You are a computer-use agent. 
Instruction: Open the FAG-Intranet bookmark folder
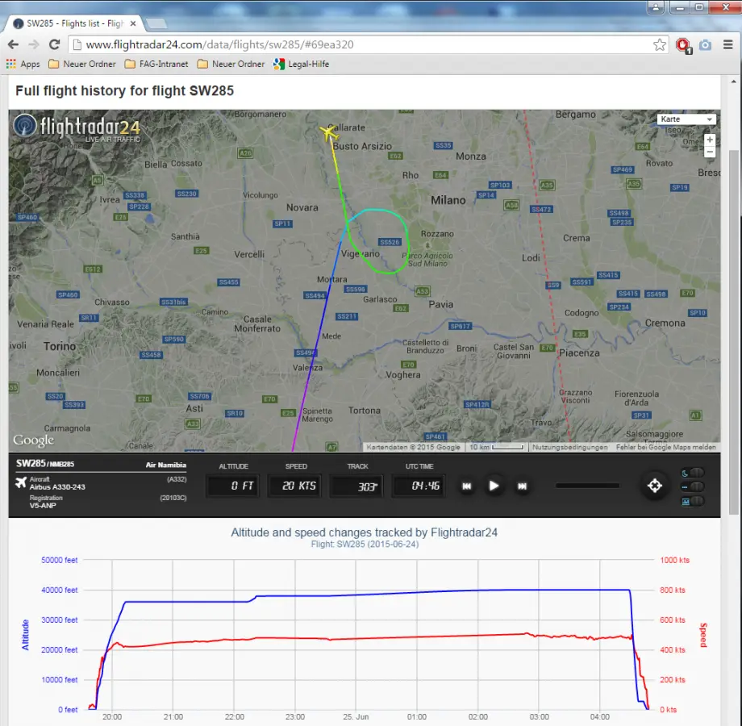pos(156,64)
